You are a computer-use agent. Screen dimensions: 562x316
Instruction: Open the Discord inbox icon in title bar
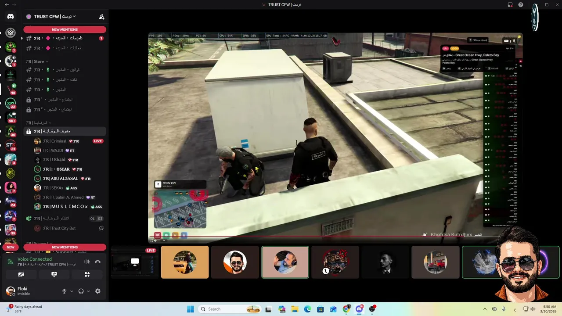click(x=510, y=5)
